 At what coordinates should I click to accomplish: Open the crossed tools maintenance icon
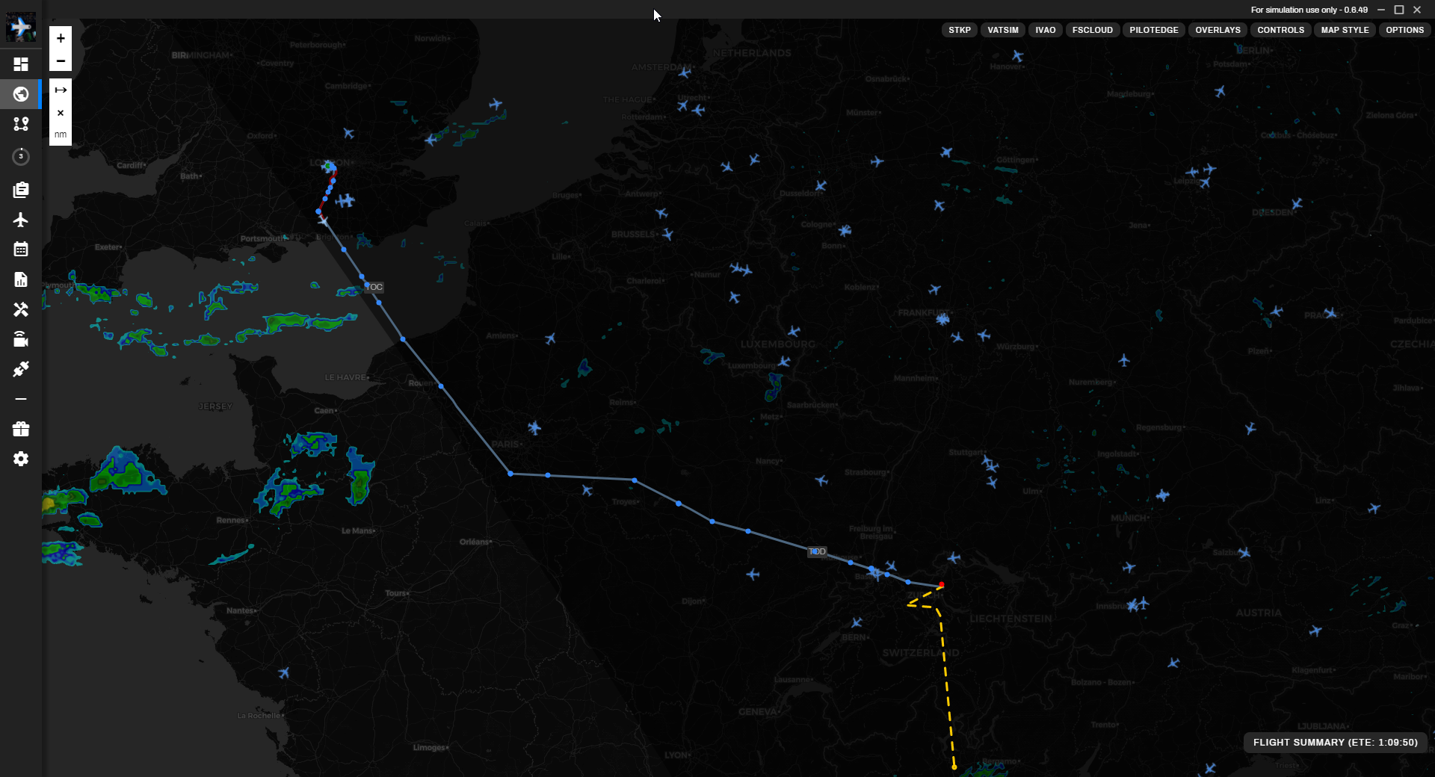[21, 309]
